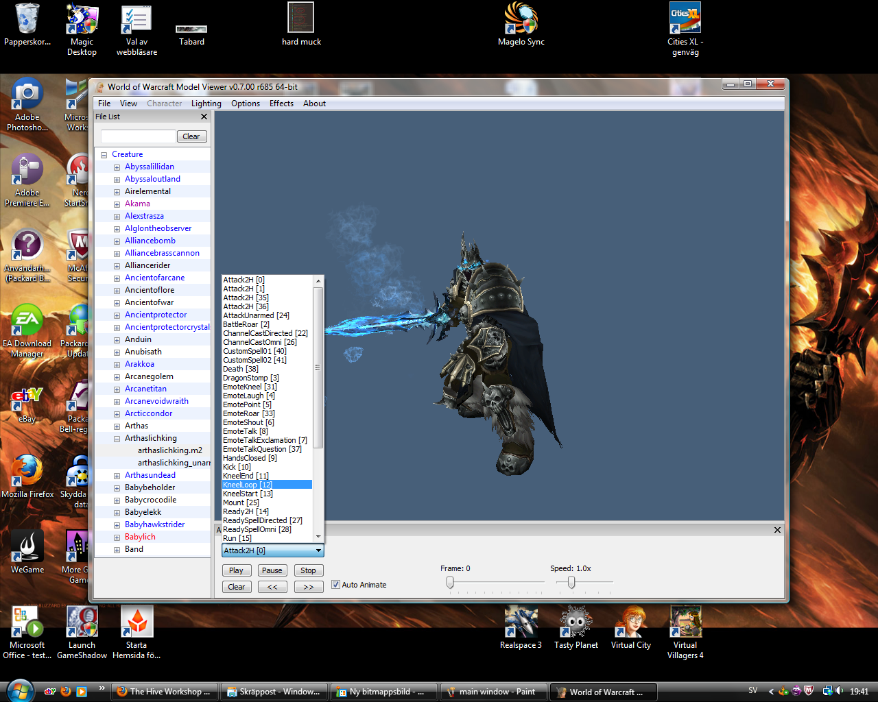Open eBay desktop shortcut
This screenshot has height=702, width=878.
click(27, 404)
